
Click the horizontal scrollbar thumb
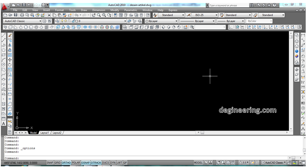point(202,133)
